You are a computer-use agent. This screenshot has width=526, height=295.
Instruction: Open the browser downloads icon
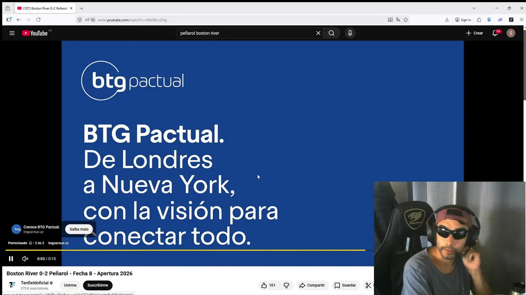coord(447,20)
